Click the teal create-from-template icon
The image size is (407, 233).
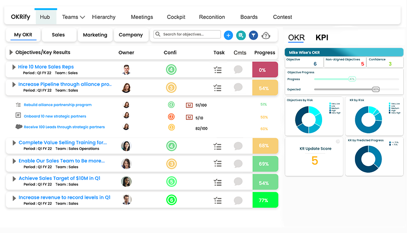point(240,35)
